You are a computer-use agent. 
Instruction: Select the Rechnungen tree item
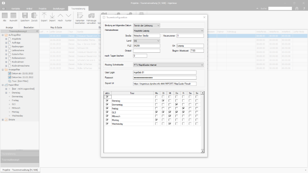point(18,47)
